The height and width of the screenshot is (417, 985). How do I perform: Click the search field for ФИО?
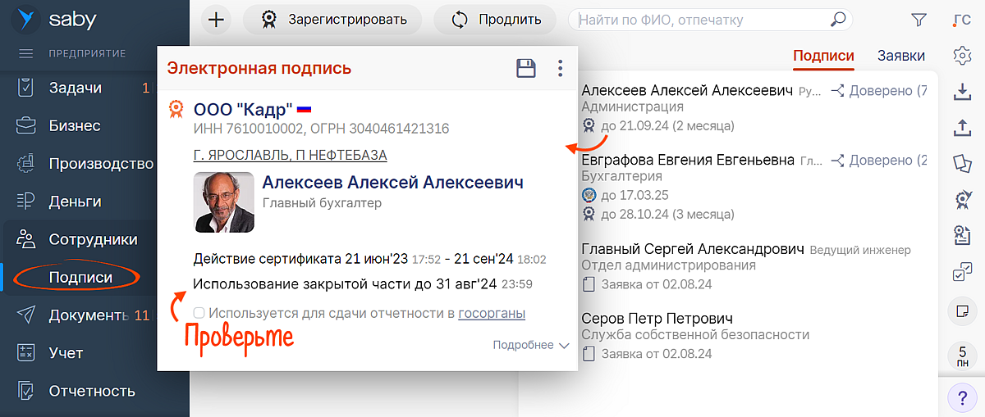tap(702, 20)
